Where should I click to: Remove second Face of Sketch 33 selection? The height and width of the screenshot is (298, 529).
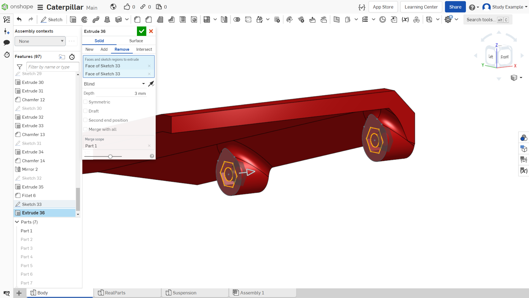[x=149, y=74]
